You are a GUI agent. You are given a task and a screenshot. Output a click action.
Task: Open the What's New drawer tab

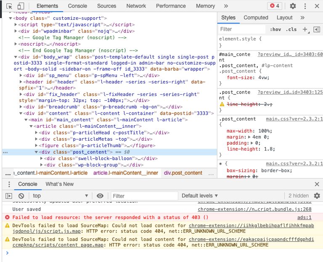pyautogui.click(x=60, y=184)
